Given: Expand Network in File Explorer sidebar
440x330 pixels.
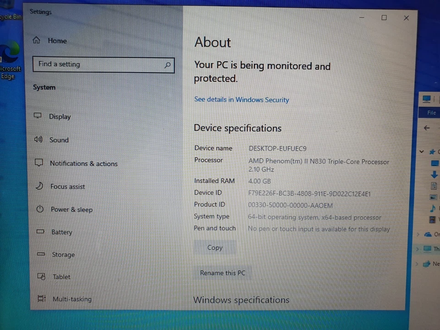Looking at the screenshot, I should (x=417, y=264).
